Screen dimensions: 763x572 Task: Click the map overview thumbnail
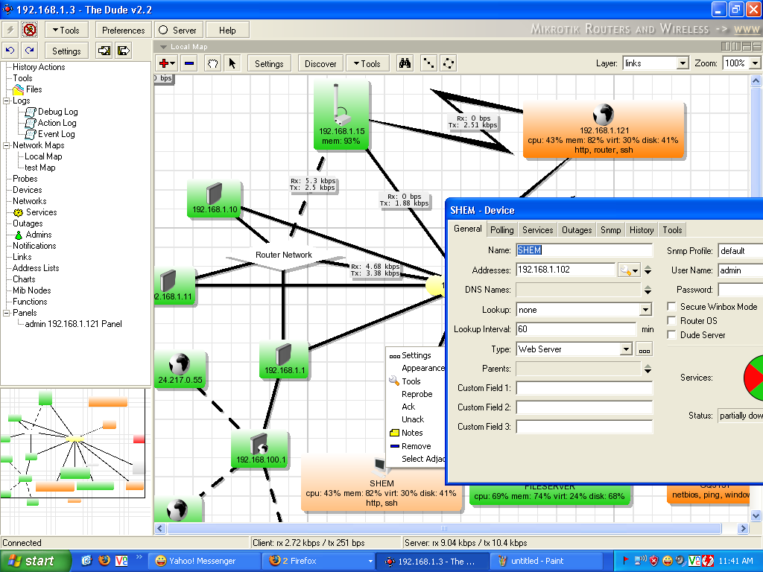click(73, 444)
